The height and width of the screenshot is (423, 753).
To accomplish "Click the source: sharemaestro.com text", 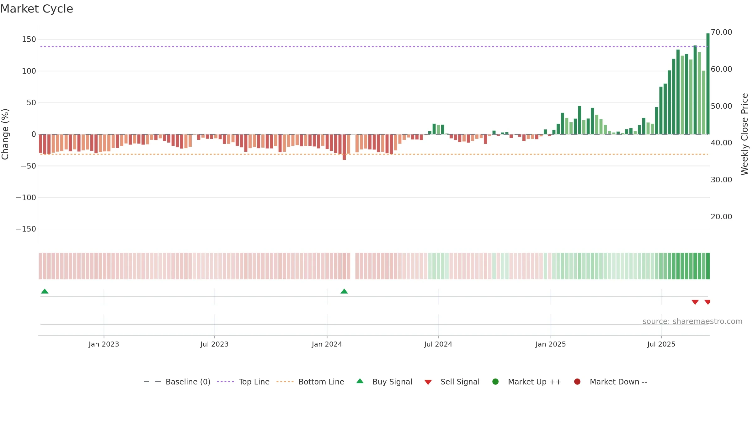I will click(x=692, y=321).
